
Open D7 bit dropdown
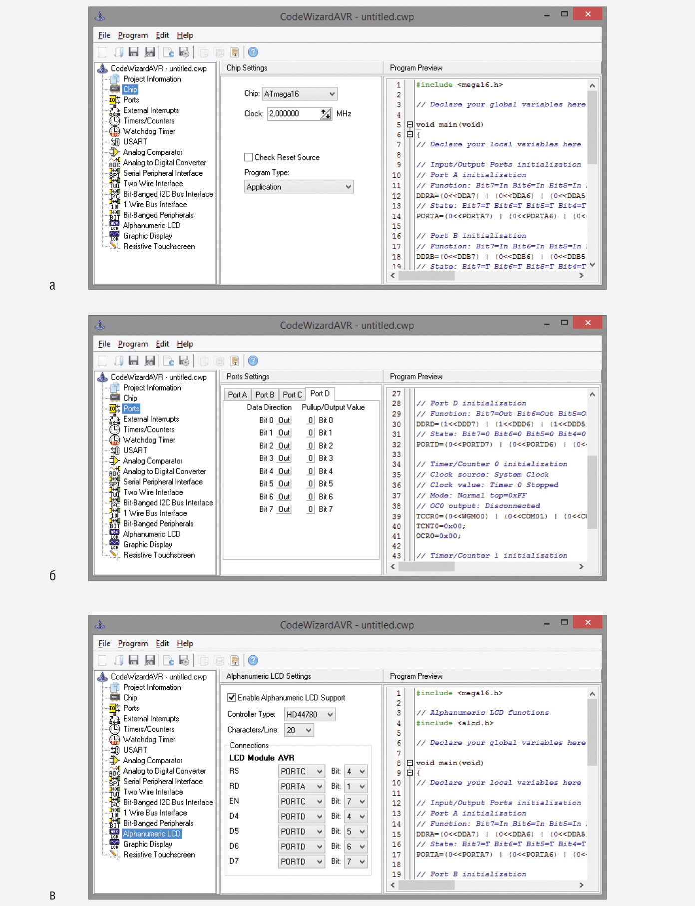click(x=356, y=862)
